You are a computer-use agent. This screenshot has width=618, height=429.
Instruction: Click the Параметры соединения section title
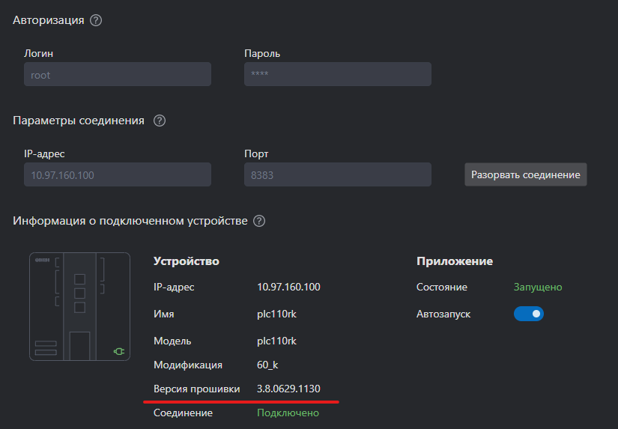point(79,121)
